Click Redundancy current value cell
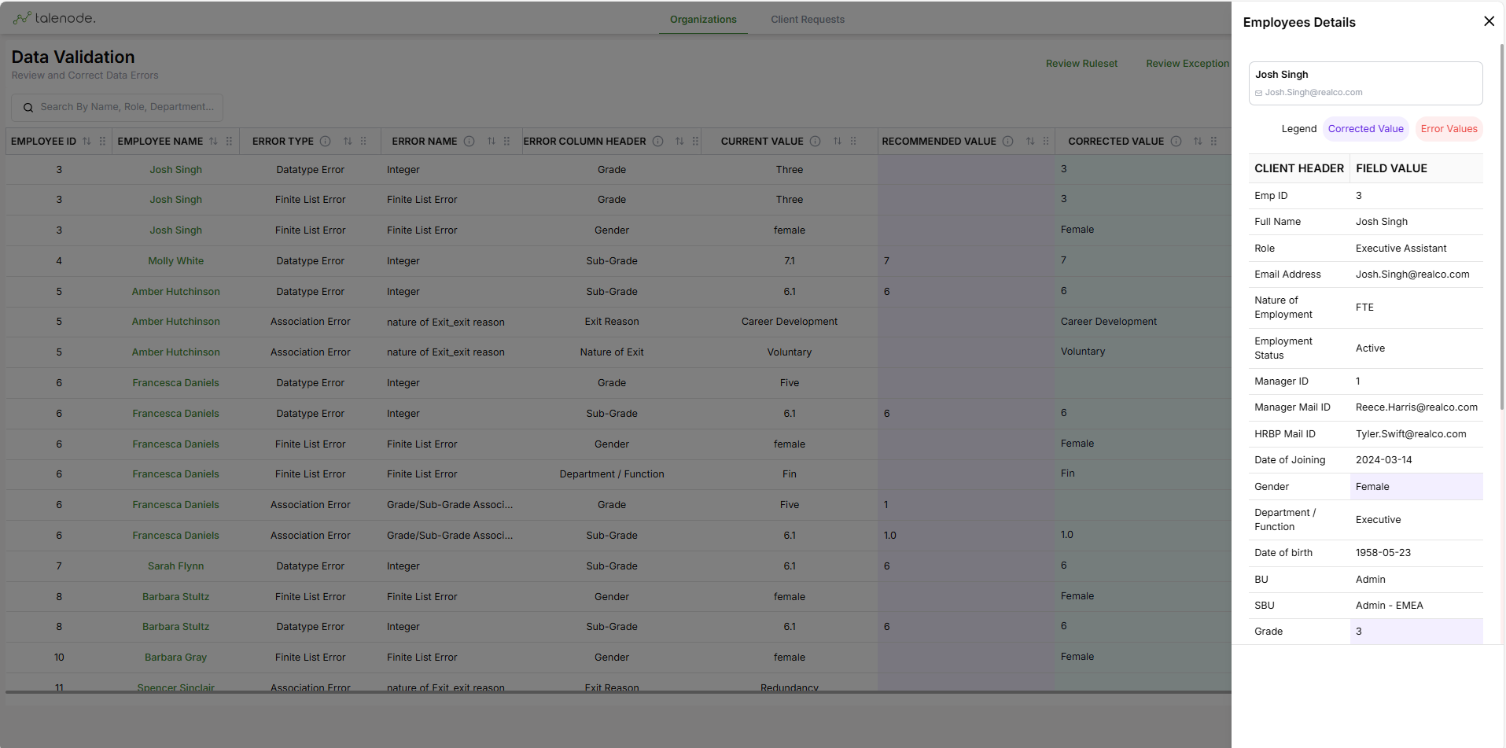This screenshot has height=748, width=1506. (x=789, y=687)
